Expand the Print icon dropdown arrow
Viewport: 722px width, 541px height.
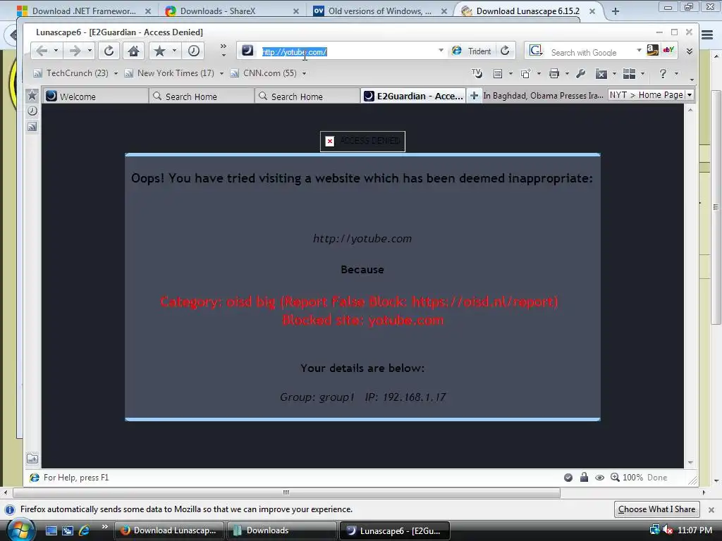[567, 73]
